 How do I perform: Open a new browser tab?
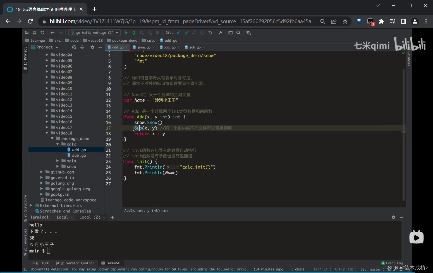[x=94, y=9]
